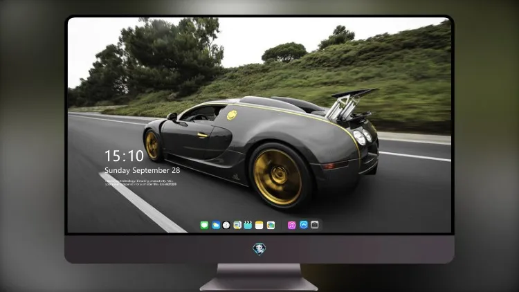Open the notebook icon left of clapperboard
Screen dimensions: 519x292
[x=237, y=225]
